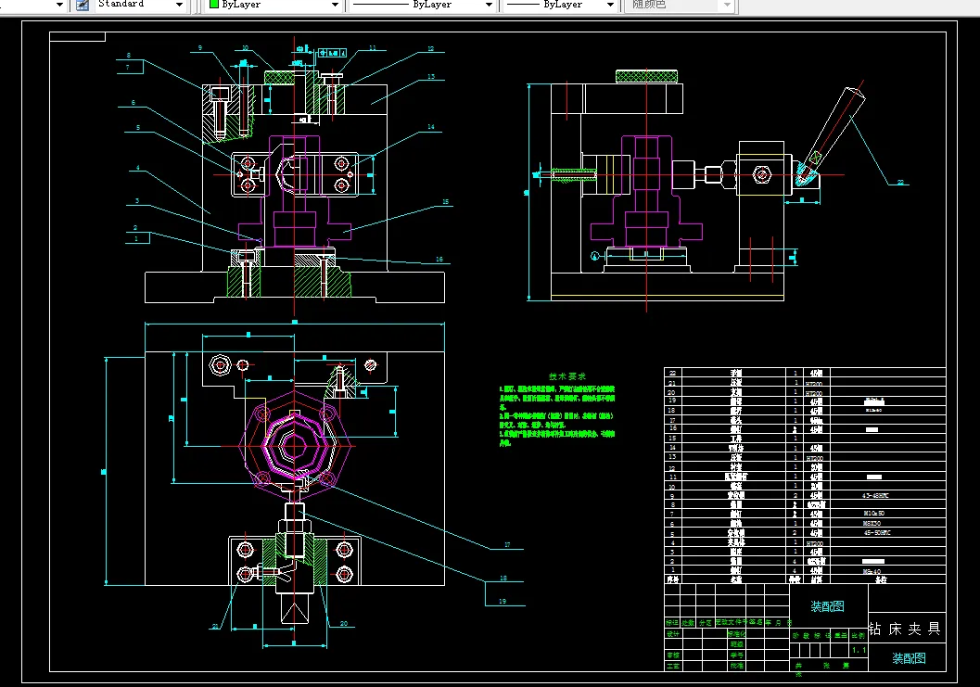Select callout number 22 beside the handle
980x687 pixels.
(900, 182)
